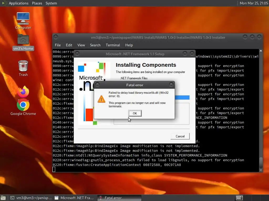Click the warning icon in Fatal error dialog
The image size is (269, 201).
coord(101,99)
